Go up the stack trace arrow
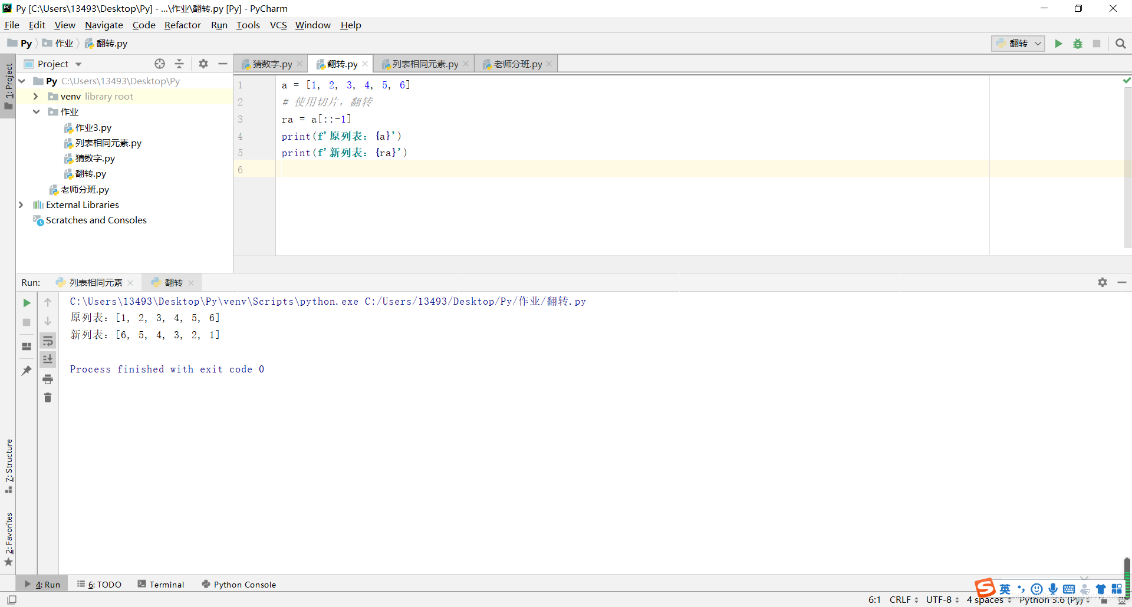This screenshot has height=607, width=1132. click(48, 302)
